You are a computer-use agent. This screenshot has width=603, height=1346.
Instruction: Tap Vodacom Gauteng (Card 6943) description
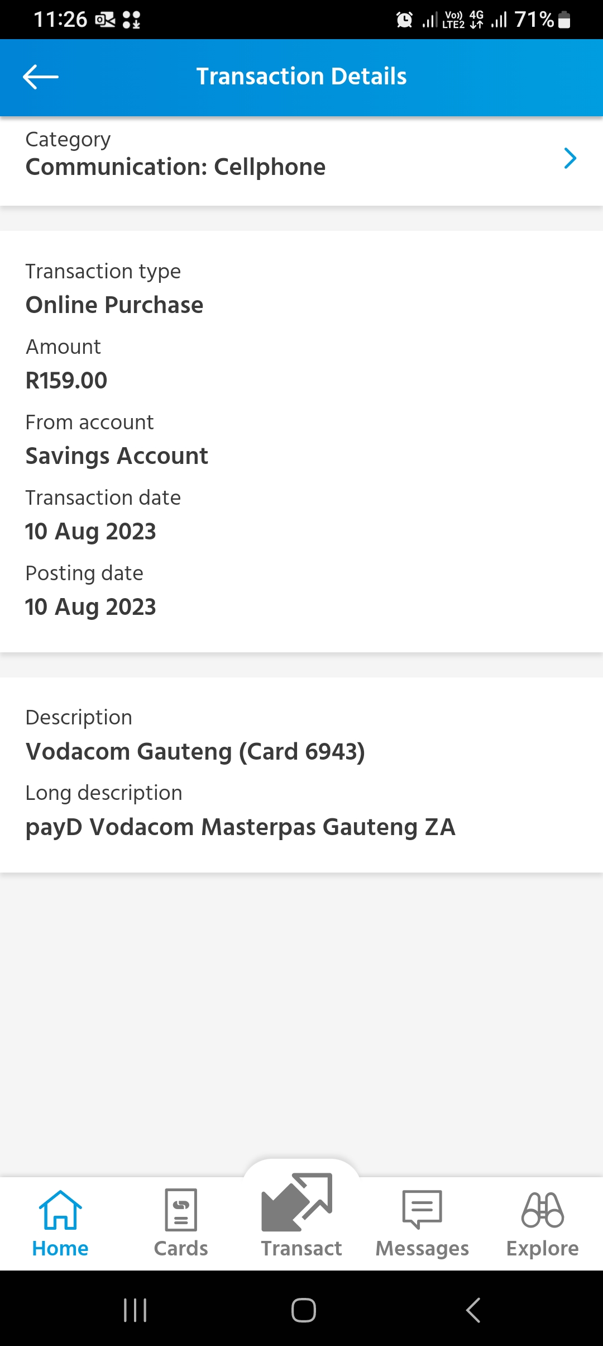(x=195, y=751)
